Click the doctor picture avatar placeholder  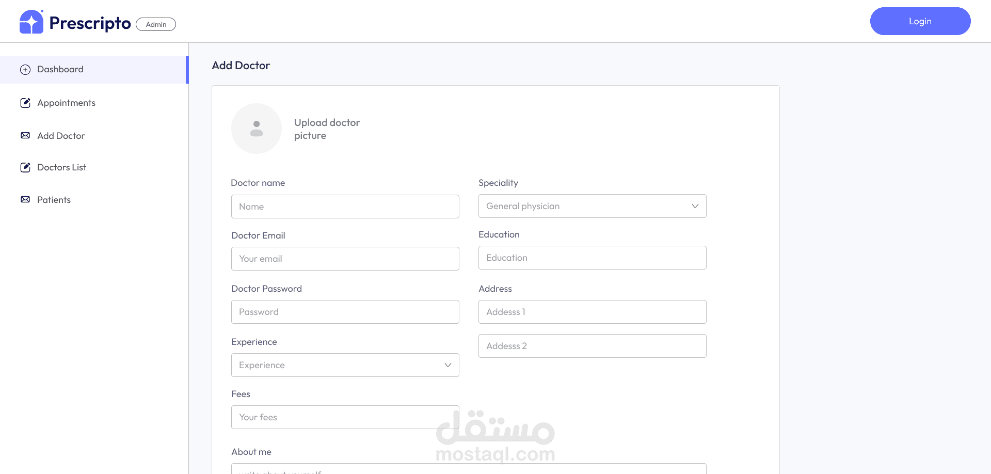(x=257, y=129)
